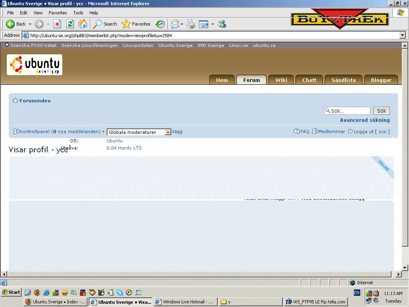
Task: Open the Linux.se top link
Action: (x=238, y=45)
